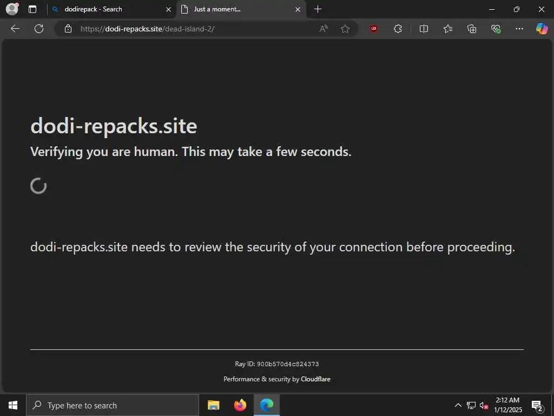Open the uBlock Origin extension icon
The width and height of the screenshot is (554, 416).
point(373,29)
